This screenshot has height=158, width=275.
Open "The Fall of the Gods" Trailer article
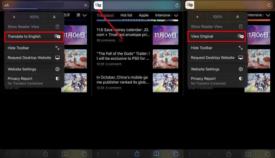(x=123, y=56)
